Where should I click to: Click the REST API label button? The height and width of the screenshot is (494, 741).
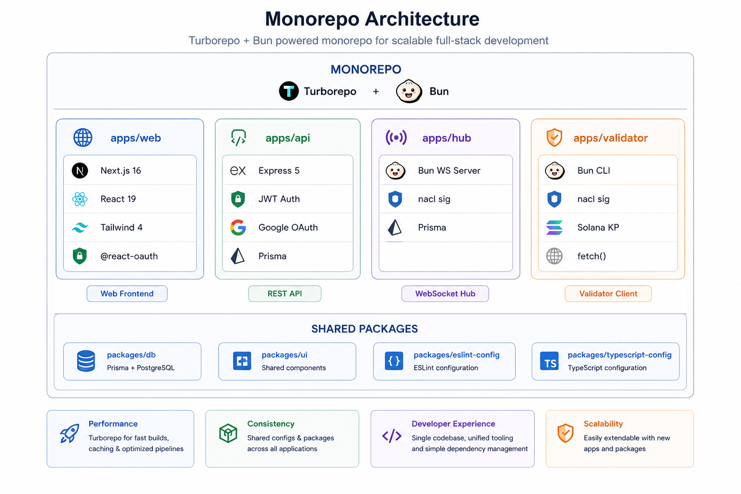(x=285, y=294)
